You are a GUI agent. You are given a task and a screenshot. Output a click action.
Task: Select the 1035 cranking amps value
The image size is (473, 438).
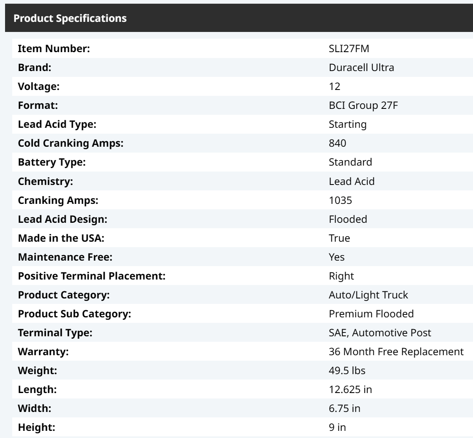(x=340, y=201)
